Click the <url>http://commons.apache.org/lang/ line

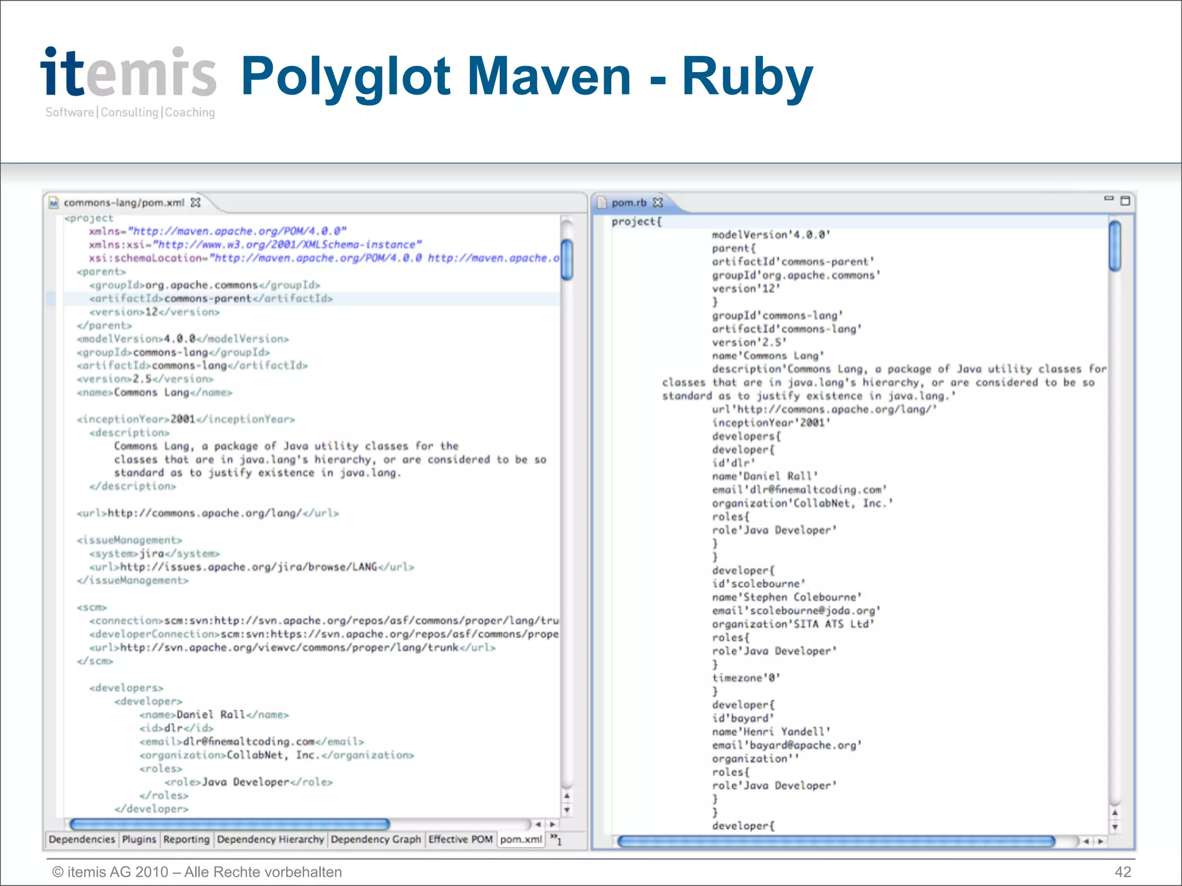tap(208, 513)
